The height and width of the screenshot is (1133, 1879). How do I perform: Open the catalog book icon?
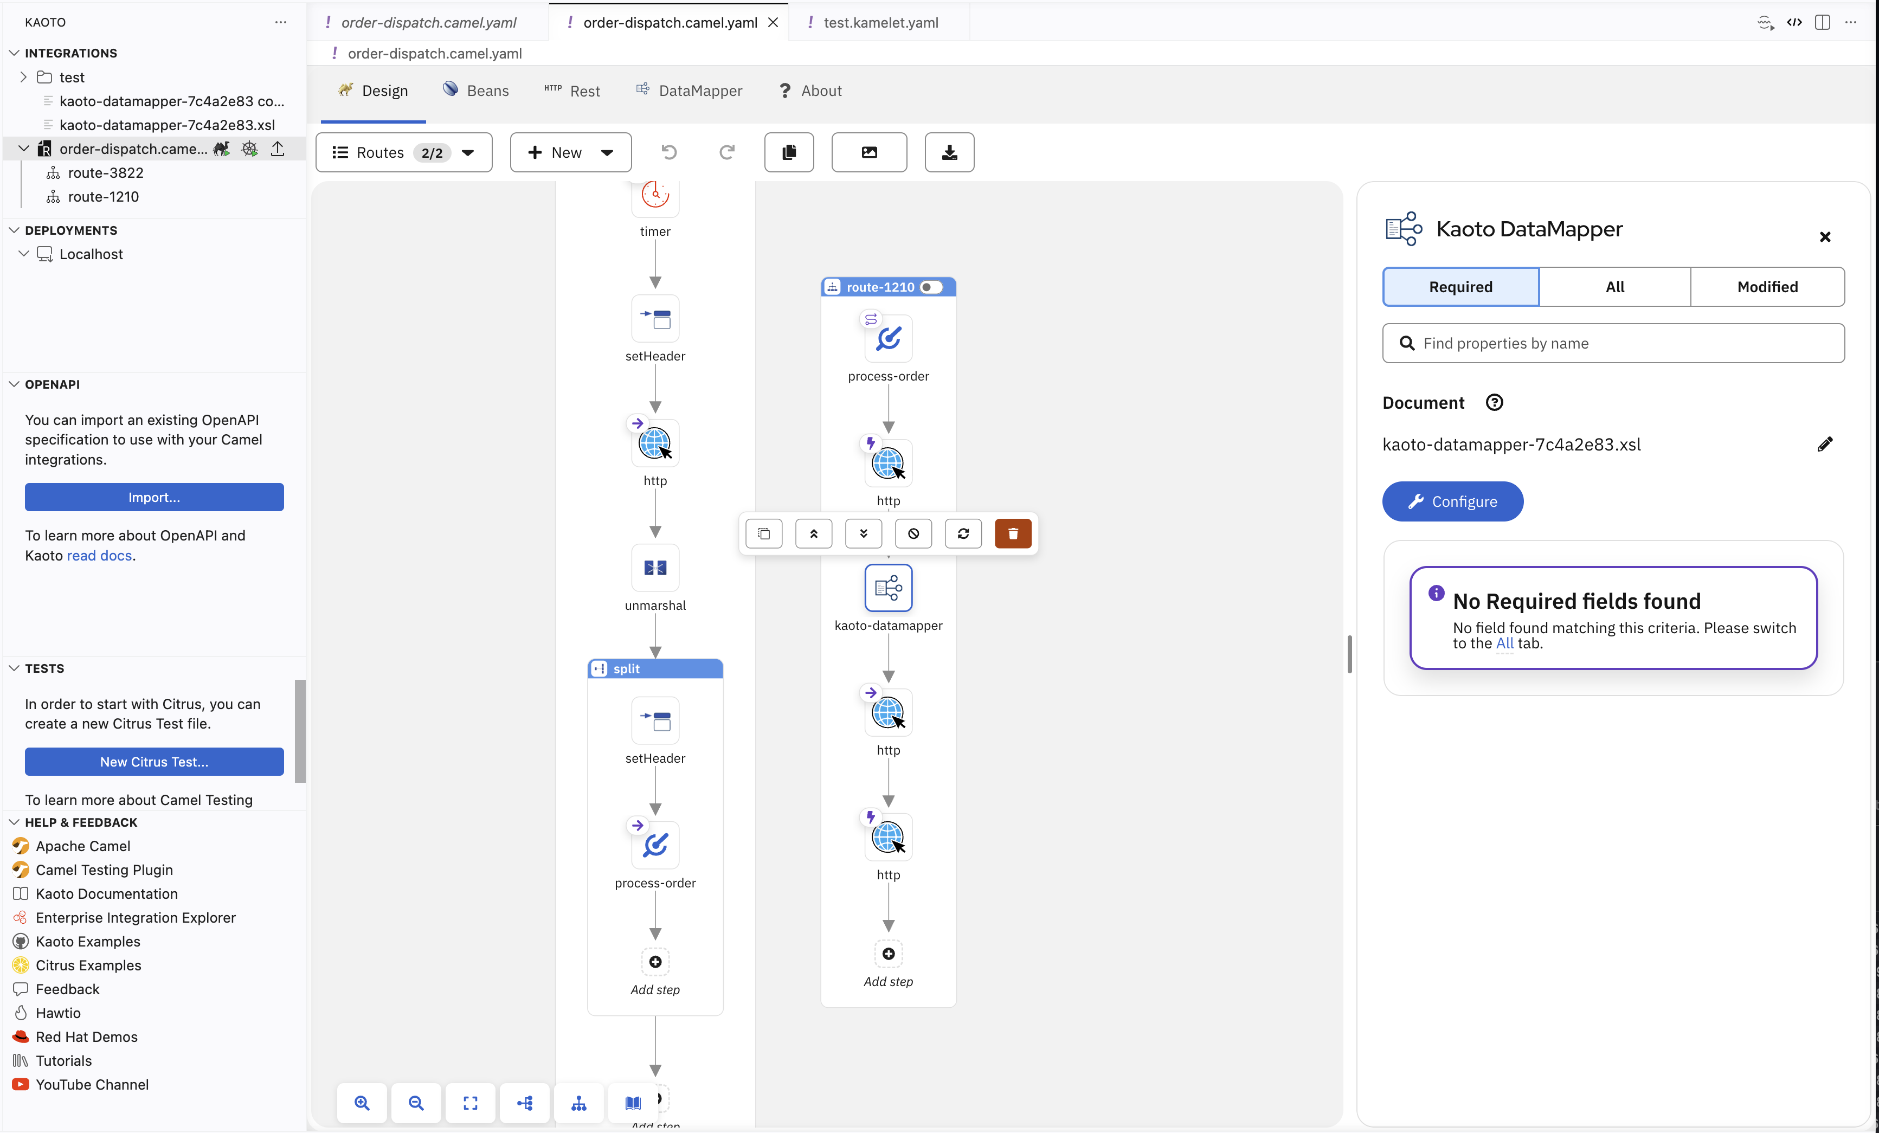coord(633,1103)
